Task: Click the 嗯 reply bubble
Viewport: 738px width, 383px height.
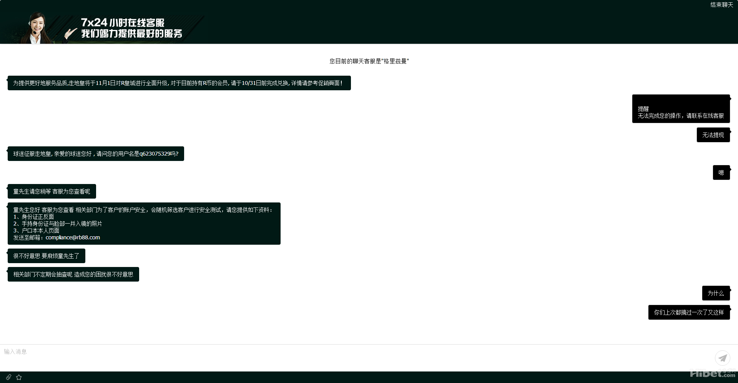Action: [721, 173]
